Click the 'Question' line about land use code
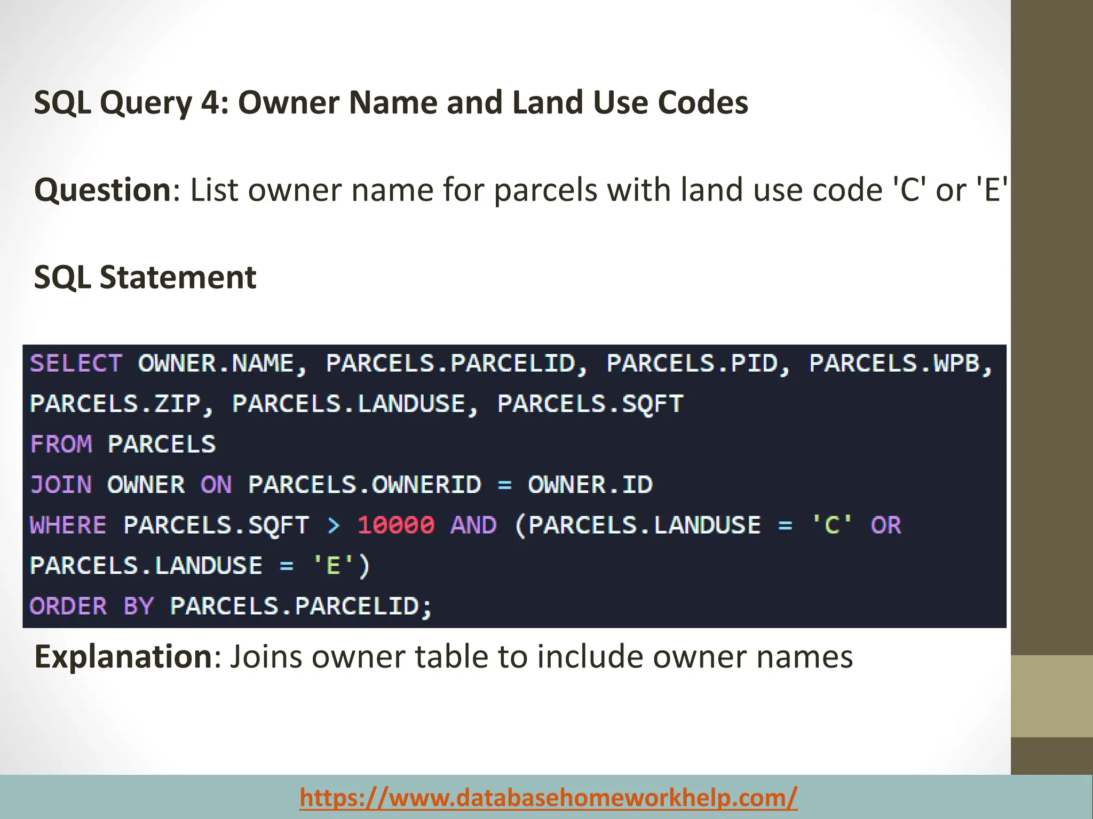Image resolution: width=1093 pixels, height=819 pixels. 521,190
